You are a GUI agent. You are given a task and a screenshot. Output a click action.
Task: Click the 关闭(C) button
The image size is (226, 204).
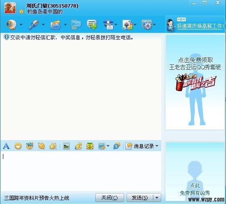(109, 198)
